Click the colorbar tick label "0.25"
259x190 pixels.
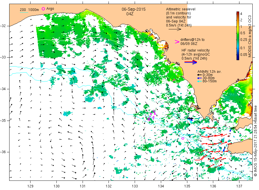244,40
